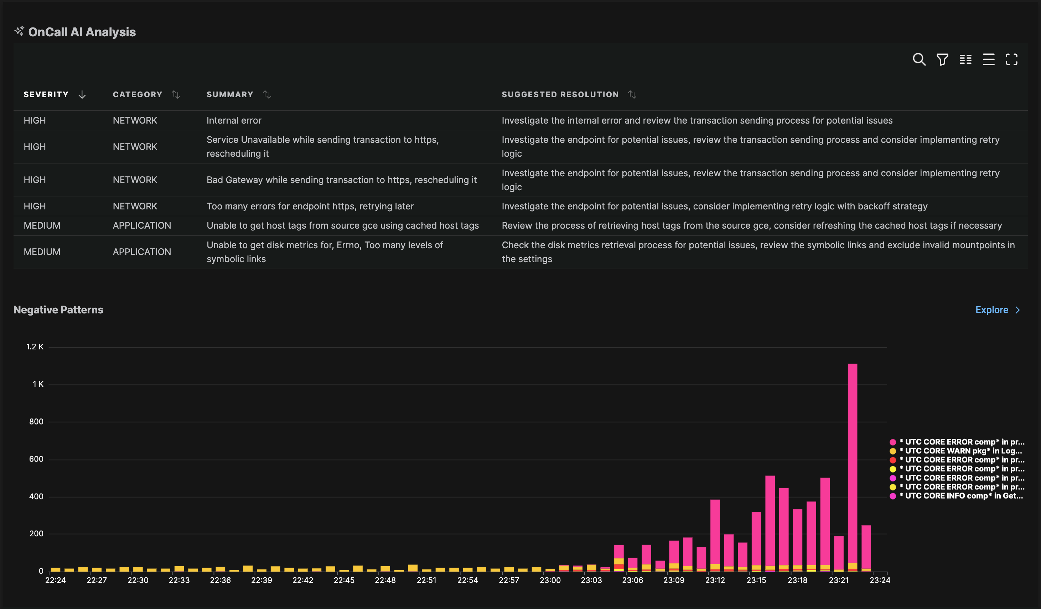
Task: Click the search icon in table toolbar
Action: coord(919,59)
